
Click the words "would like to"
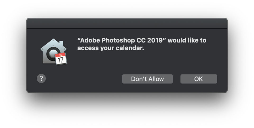(187, 40)
